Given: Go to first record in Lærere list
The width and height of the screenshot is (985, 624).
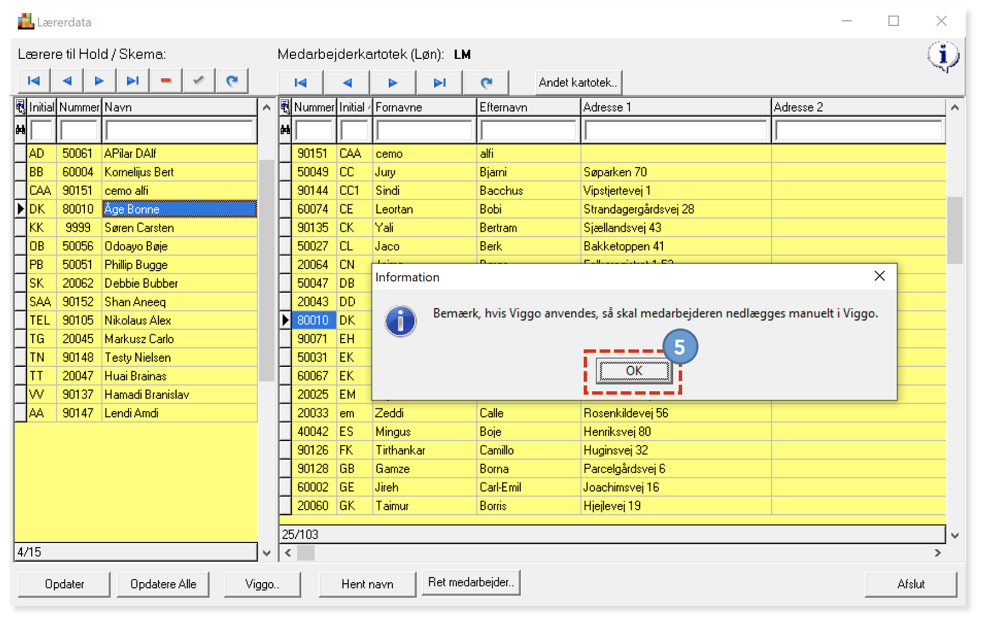Looking at the screenshot, I should (34, 81).
